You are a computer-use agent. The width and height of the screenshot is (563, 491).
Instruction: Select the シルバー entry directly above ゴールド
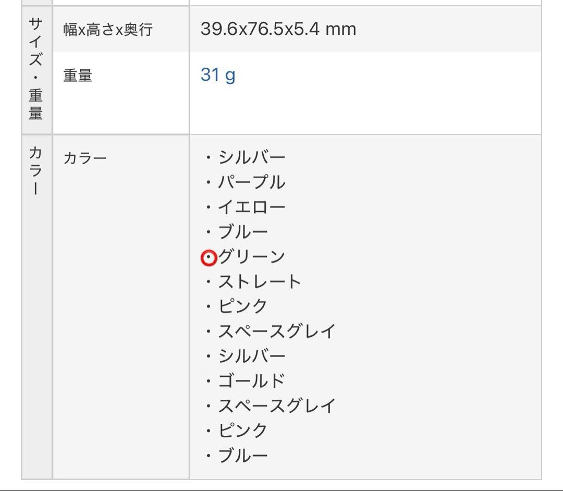(x=251, y=357)
